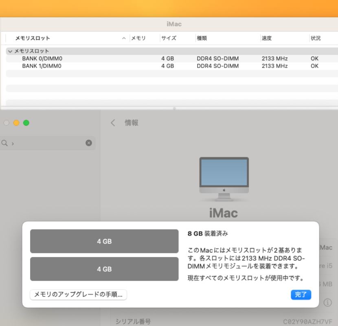Click the first 4 GB memory slot bar
The height and width of the screenshot is (326, 338).
(104, 241)
